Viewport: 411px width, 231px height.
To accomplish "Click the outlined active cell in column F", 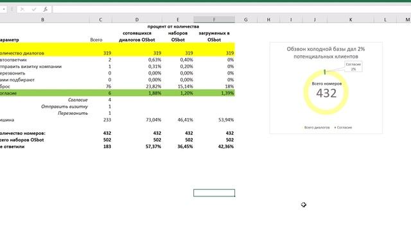I will point(214,193).
